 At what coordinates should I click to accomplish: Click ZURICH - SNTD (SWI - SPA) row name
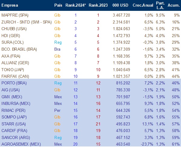pos(27,22)
